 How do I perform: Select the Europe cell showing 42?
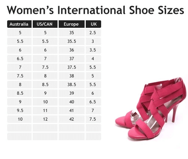pyautogui.click(x=71, y=119)
